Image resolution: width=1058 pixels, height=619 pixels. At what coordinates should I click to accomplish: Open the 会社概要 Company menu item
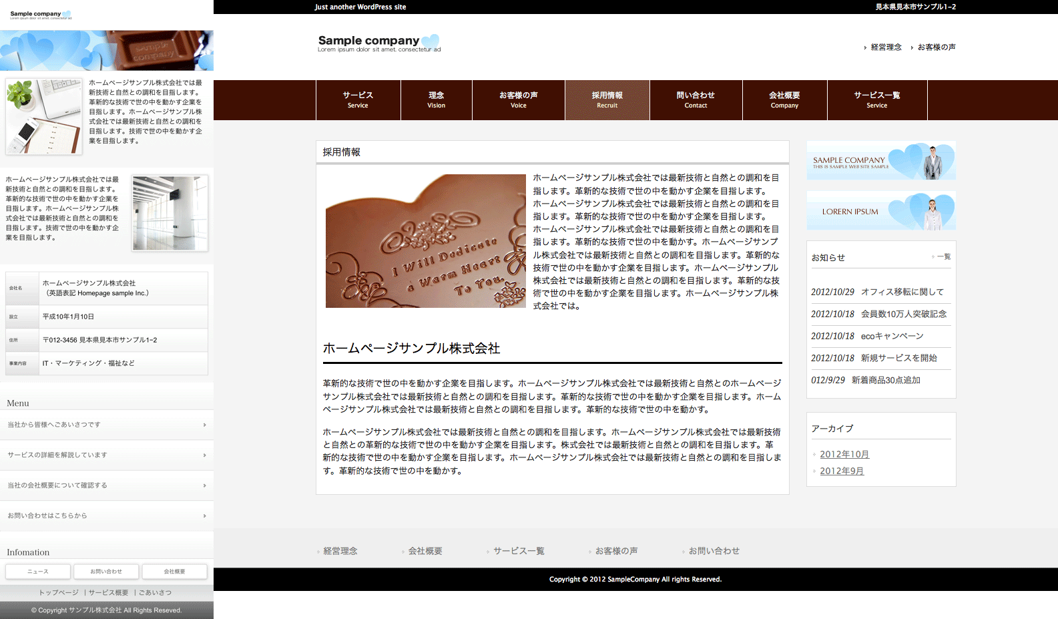coord(784,100)
